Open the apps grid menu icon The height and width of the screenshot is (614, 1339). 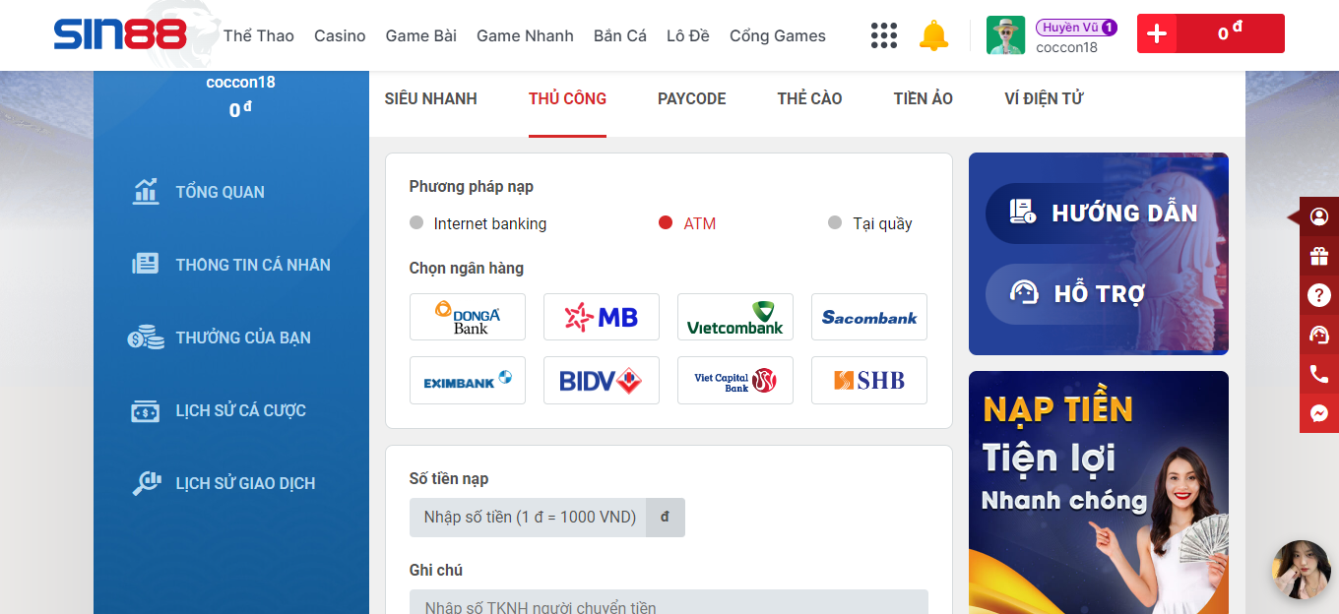click(883, 35)
